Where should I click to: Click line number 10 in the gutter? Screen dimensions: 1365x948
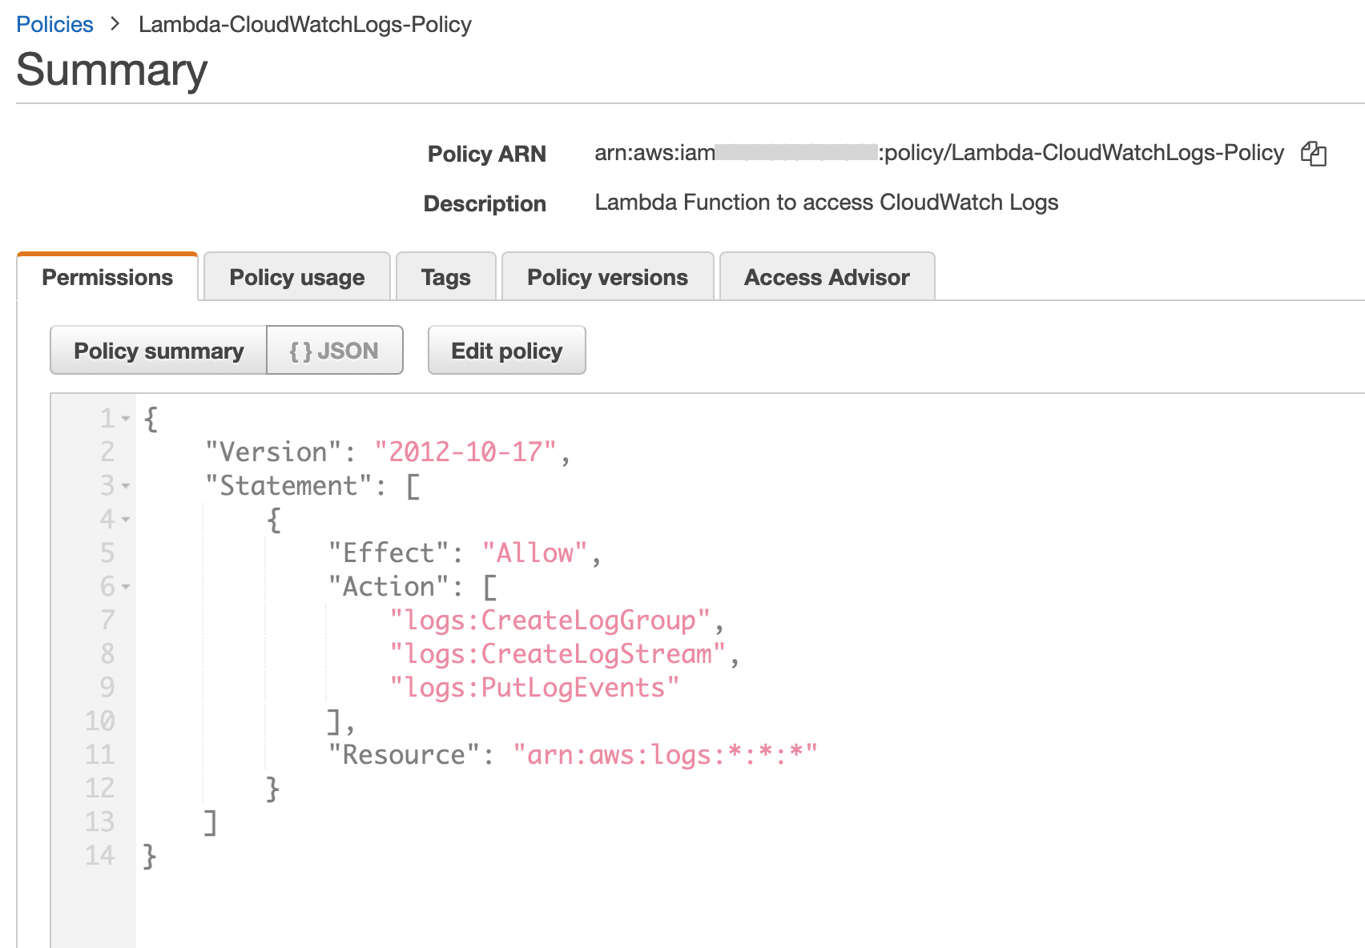coord(100,721)
